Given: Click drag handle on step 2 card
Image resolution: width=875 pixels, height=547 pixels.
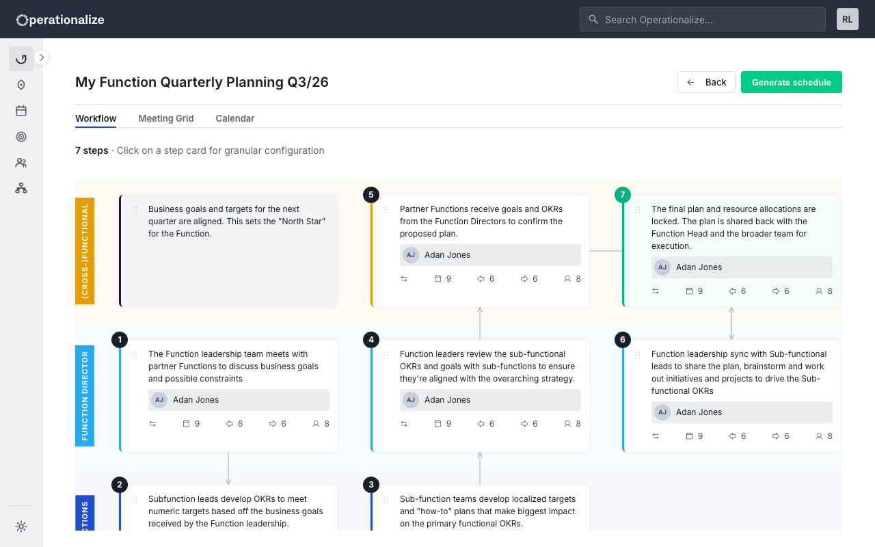Looking at the screenshot, I should pos(135,500).
